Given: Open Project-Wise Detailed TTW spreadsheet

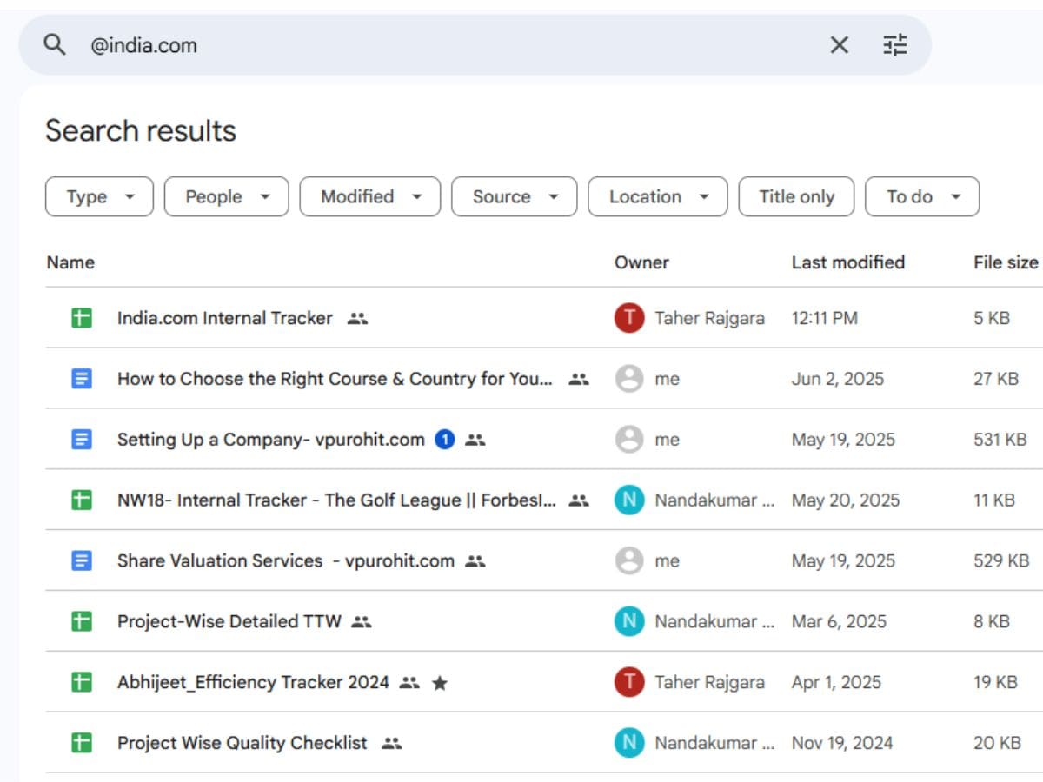Looking at the screenshot, I should 229,622.
